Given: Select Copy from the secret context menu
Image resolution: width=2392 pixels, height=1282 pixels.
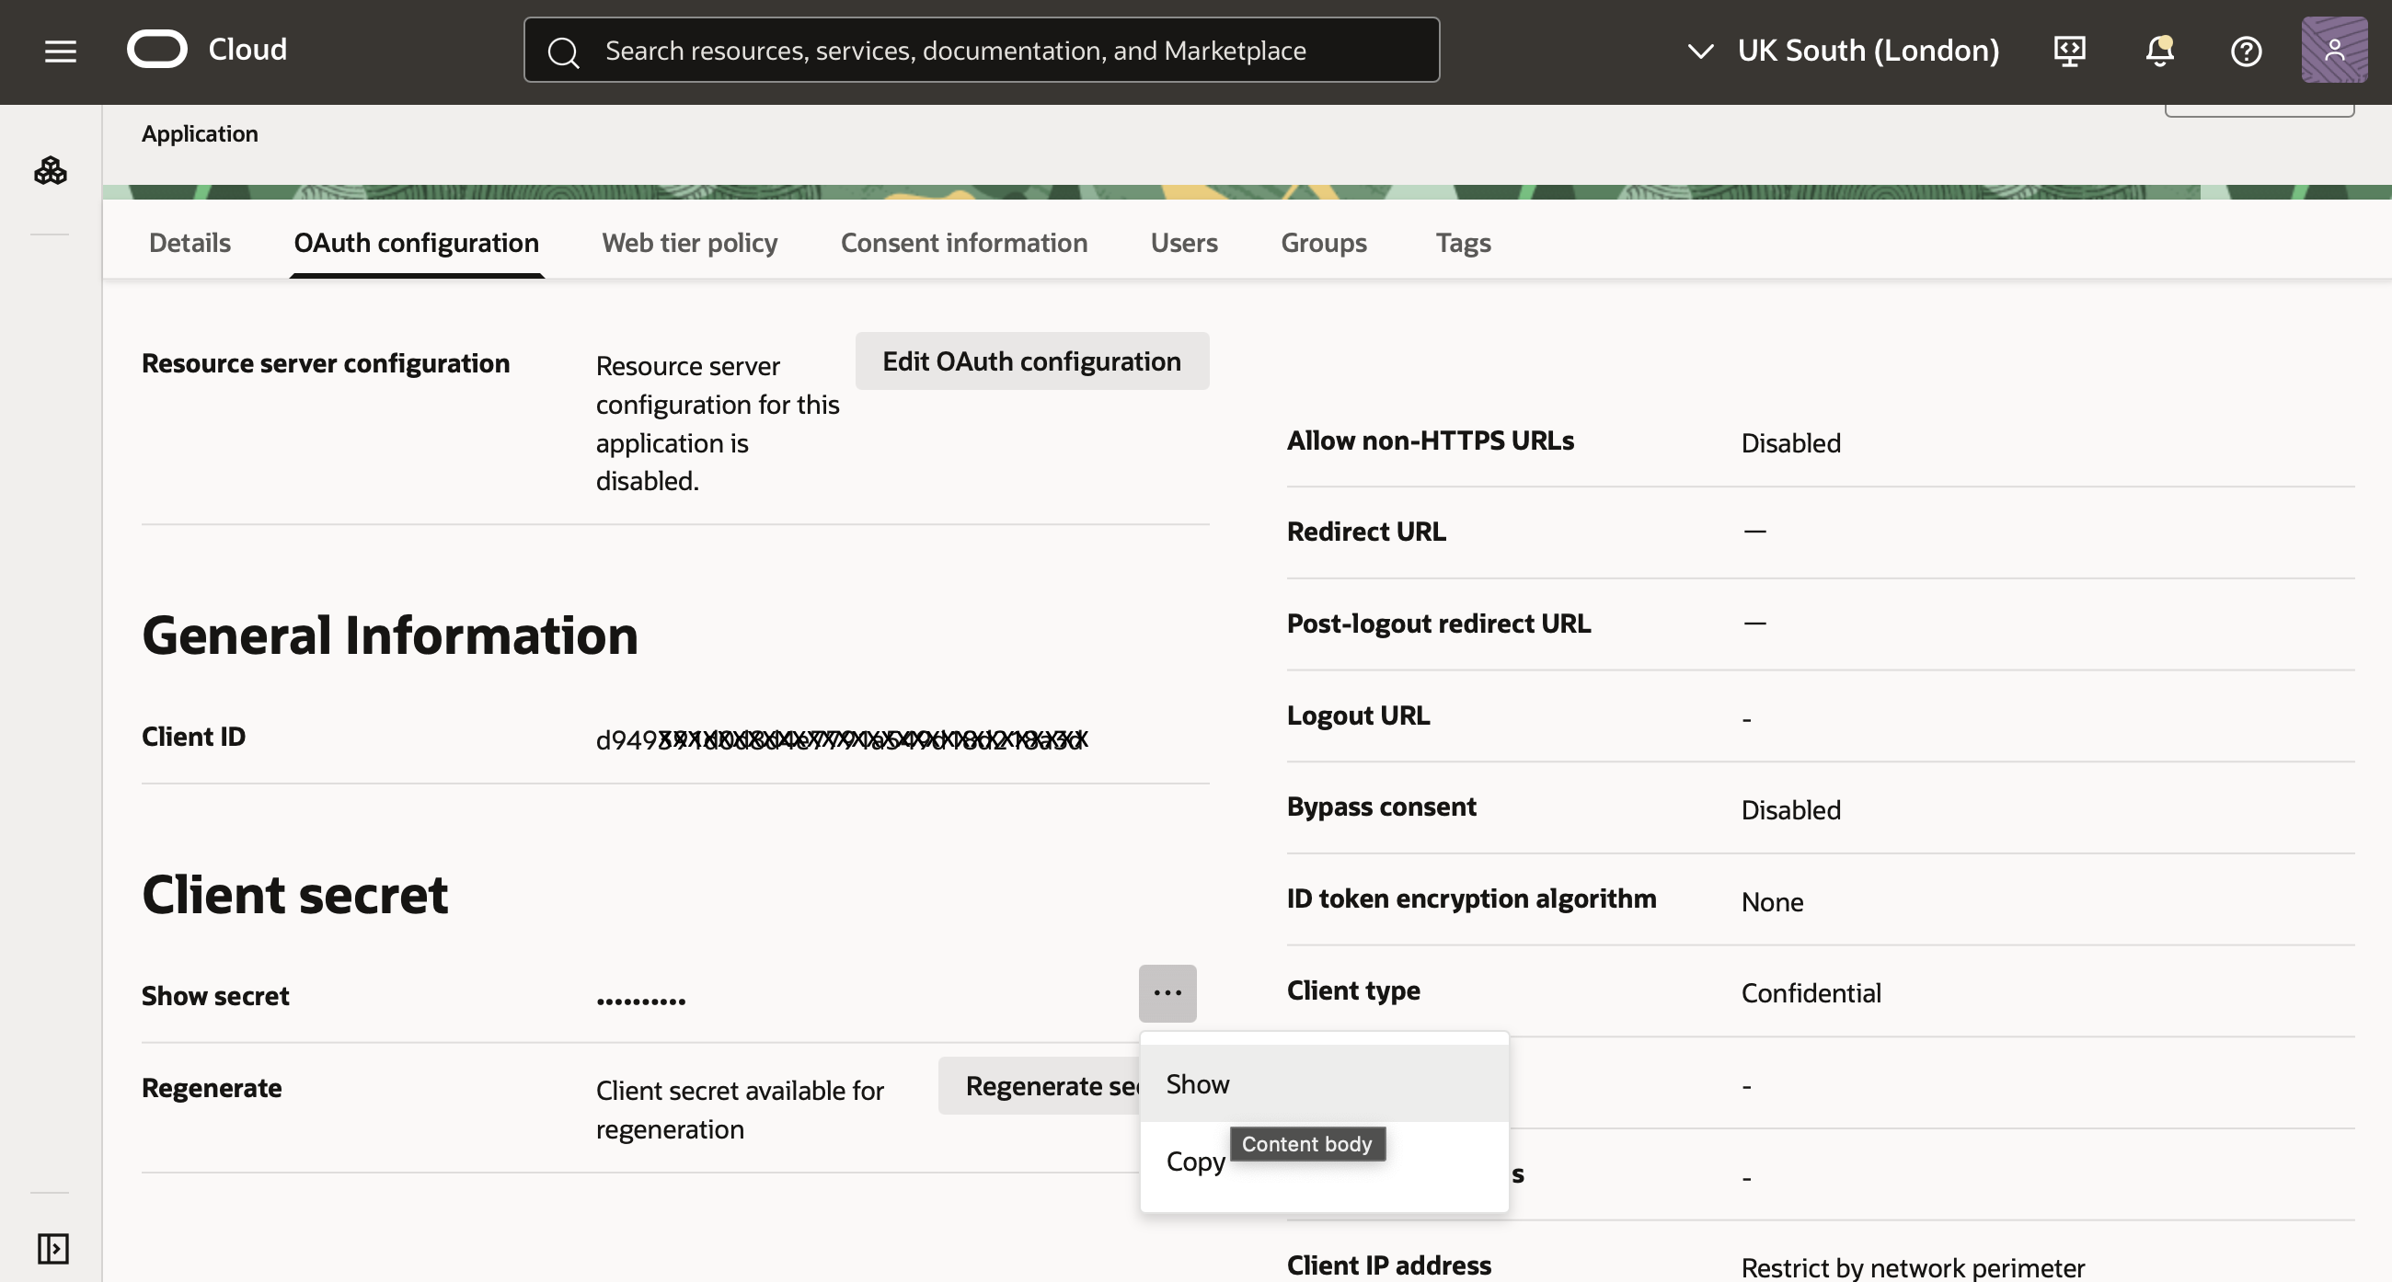Looking at the screenshot, I should [x=1195, y=1161].
